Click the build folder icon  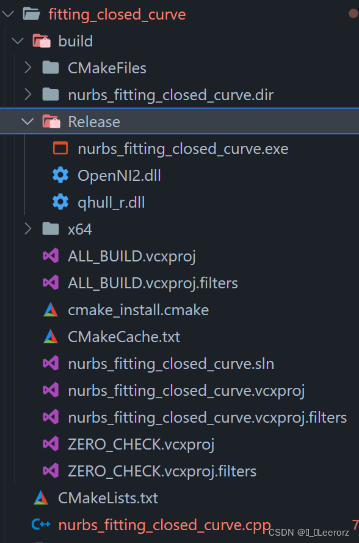point(40,40)
